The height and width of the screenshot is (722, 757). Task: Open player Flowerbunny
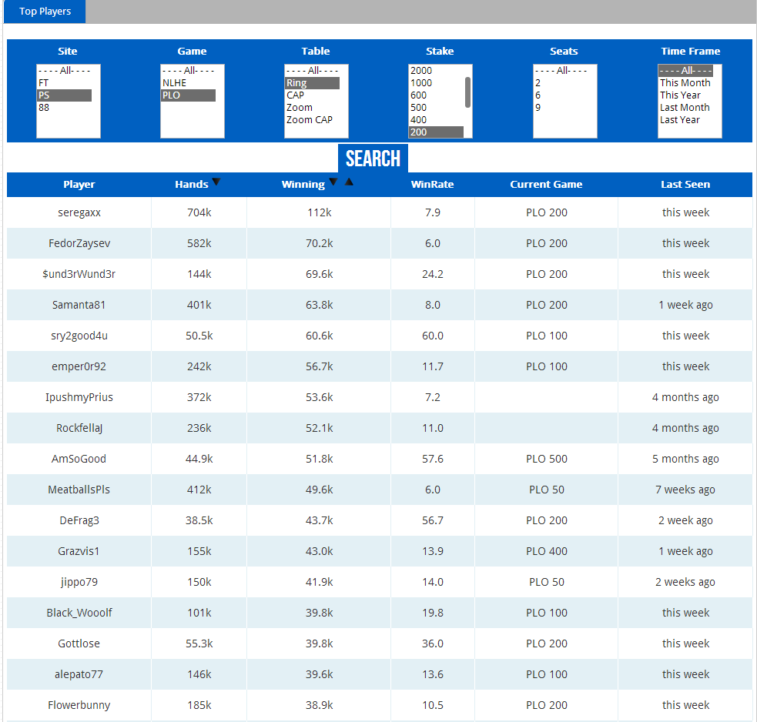coord(79,706)
